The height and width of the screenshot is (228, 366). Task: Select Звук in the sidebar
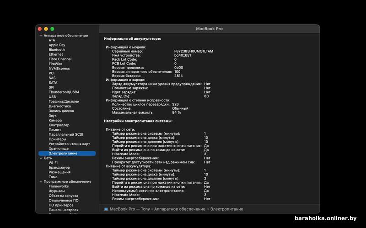click(x=53, y=116)
